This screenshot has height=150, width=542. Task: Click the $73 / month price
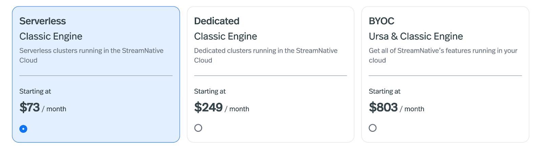pos(43,108)
